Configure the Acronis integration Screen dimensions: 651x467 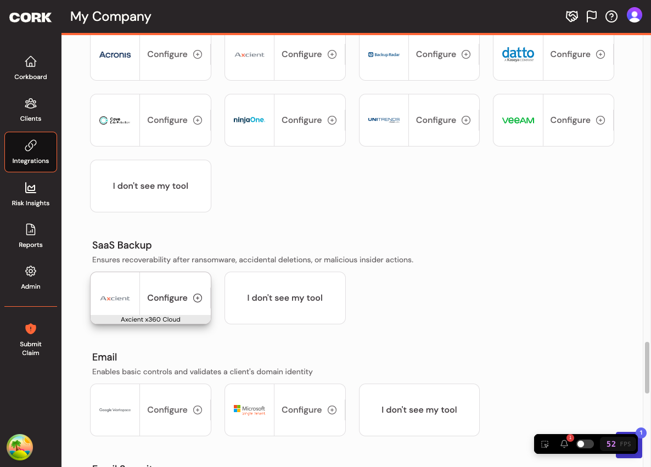click(167, 54)
